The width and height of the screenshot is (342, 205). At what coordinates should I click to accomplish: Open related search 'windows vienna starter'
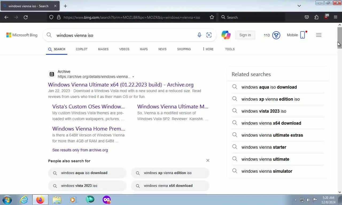[278, 147]
